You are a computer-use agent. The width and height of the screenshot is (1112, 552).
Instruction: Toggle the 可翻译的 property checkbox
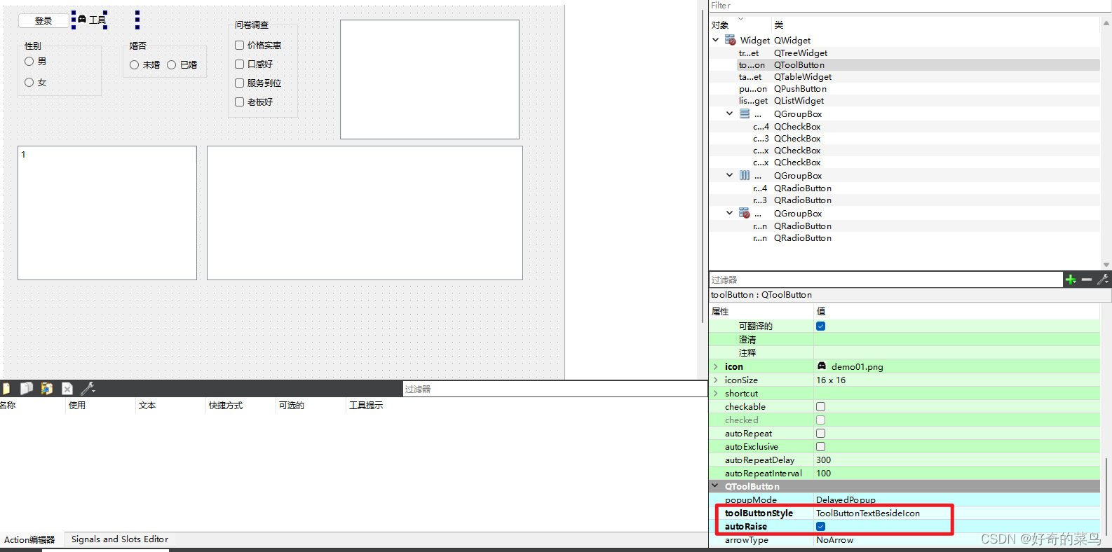820,326
